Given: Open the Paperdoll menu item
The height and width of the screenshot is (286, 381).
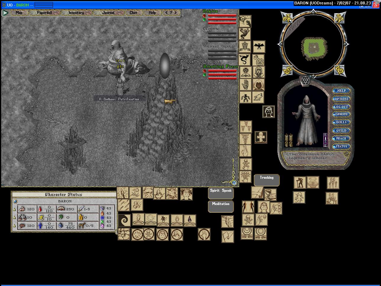Looking at the screenshot, I should [x=44, y=13].
